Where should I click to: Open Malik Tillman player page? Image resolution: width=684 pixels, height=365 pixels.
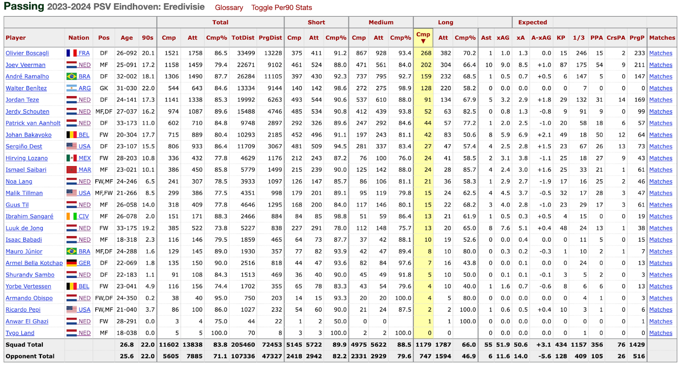coord(24,193)
